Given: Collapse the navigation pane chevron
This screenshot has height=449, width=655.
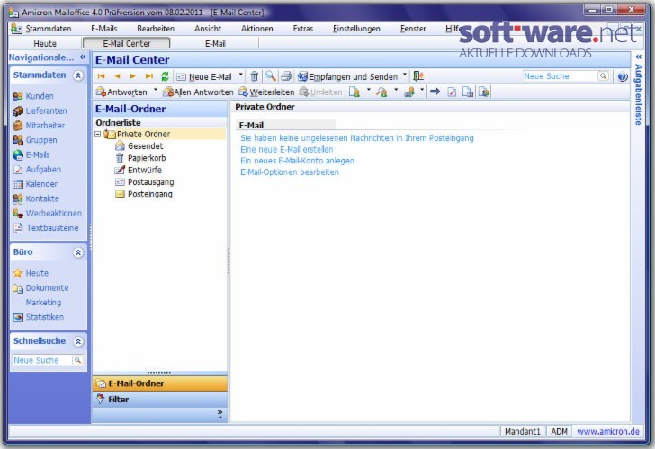Looking at the screenshot, I should tap(83, 57).
